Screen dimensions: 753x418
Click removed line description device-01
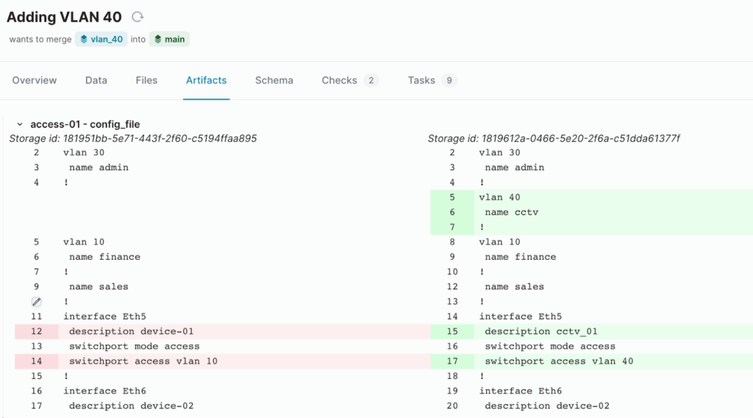[131, 331]
